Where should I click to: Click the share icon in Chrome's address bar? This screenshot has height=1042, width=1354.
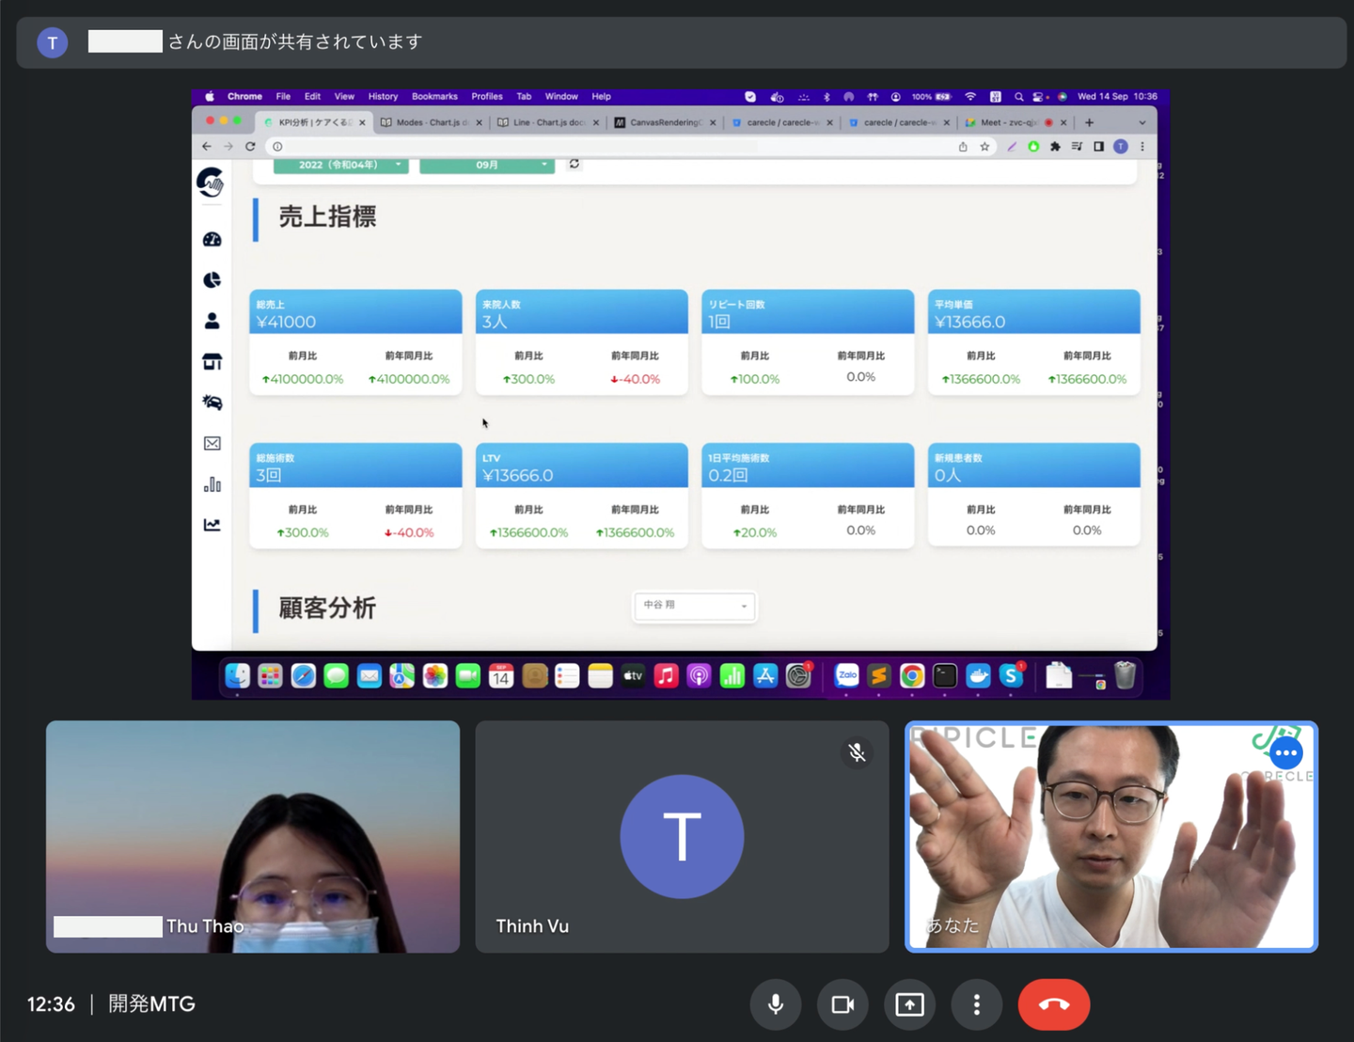point(963,147)
